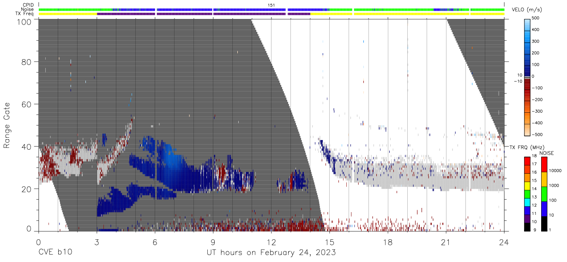Click the CPID label at top left
This screenshot has height=262, width=567.
click(x=28, y=5)
